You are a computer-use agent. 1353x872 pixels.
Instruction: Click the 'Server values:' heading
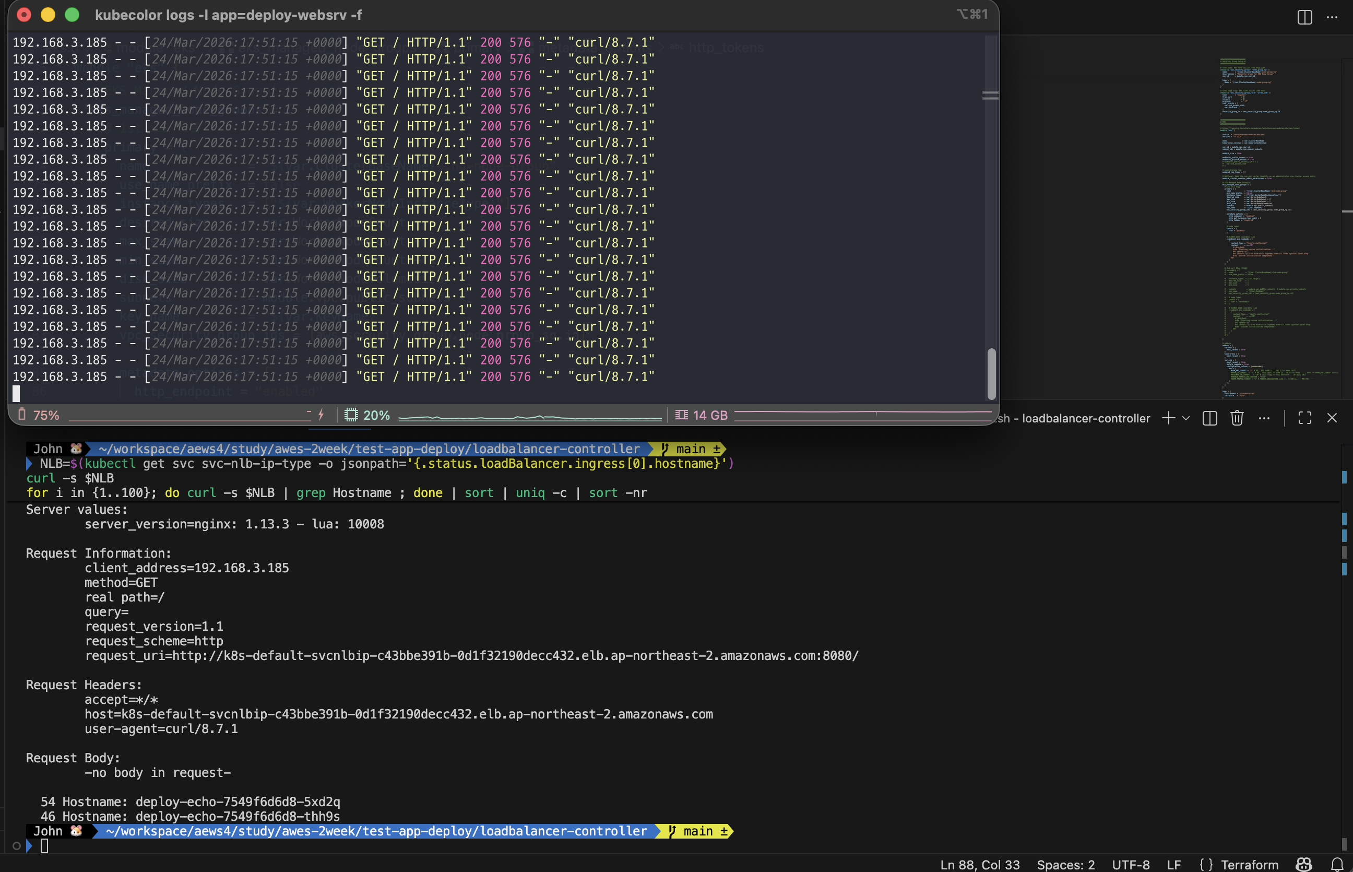(76, 510)
